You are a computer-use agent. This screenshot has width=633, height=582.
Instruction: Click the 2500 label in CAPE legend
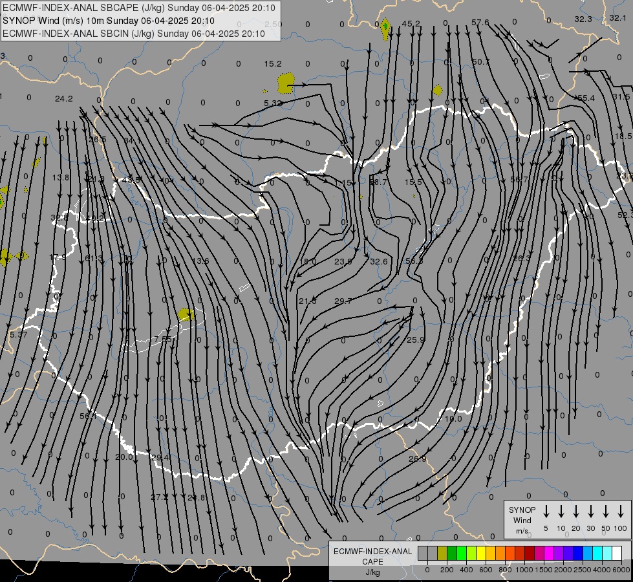click(x=582, y=570)
